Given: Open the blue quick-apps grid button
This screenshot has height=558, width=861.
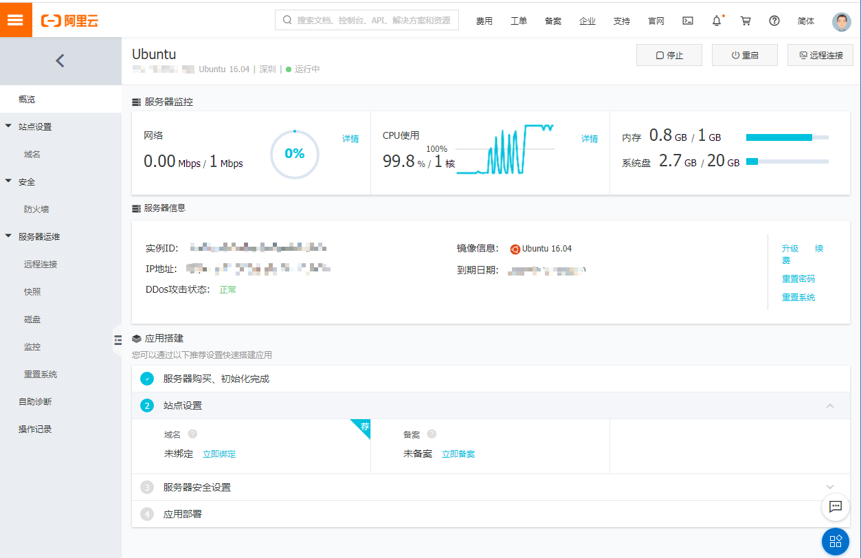Looking at the screenshot, I should [836, 542].
